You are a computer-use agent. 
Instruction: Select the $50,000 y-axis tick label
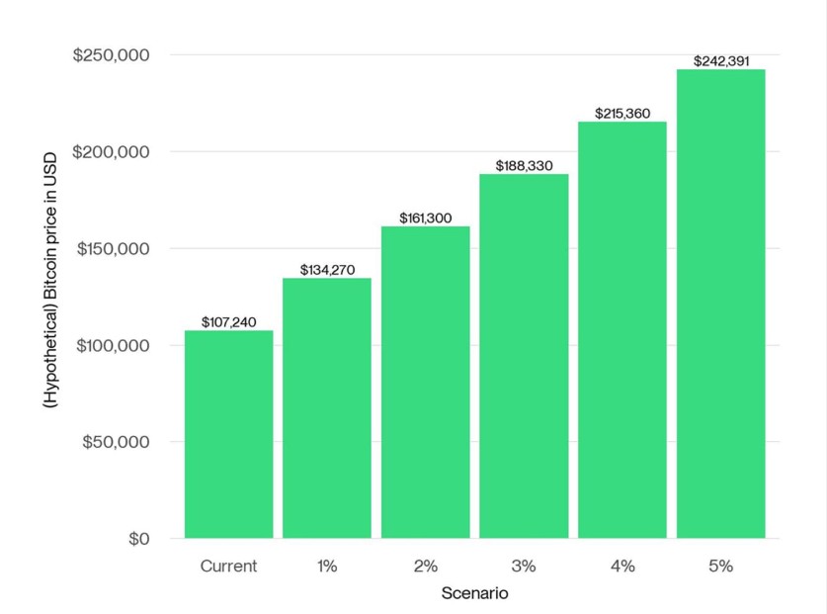coord(116,442)
